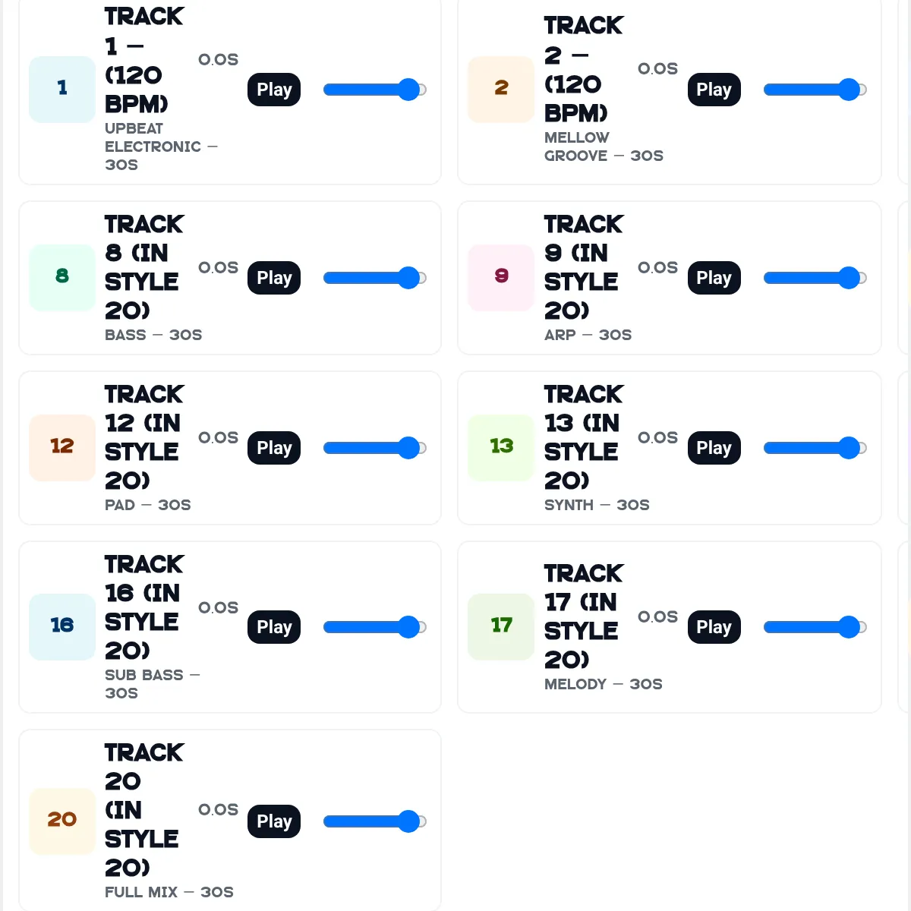Click the Track 9 volume slider
Screen dimensions: 911x911
coord(815,278)
